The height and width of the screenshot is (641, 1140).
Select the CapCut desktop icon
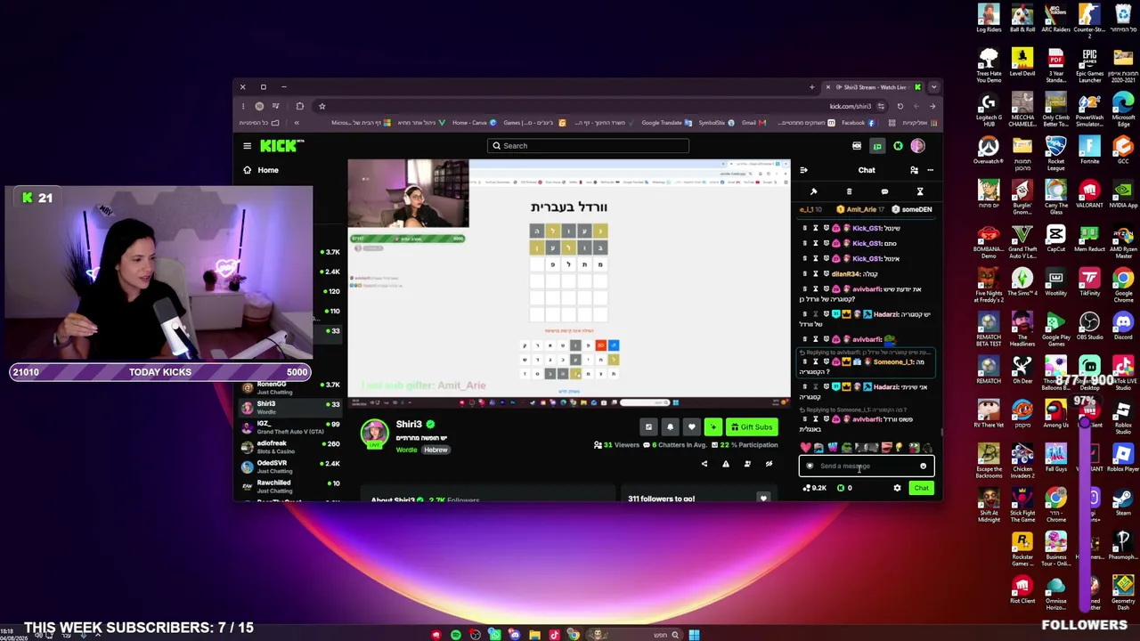tap(1055, 239)
